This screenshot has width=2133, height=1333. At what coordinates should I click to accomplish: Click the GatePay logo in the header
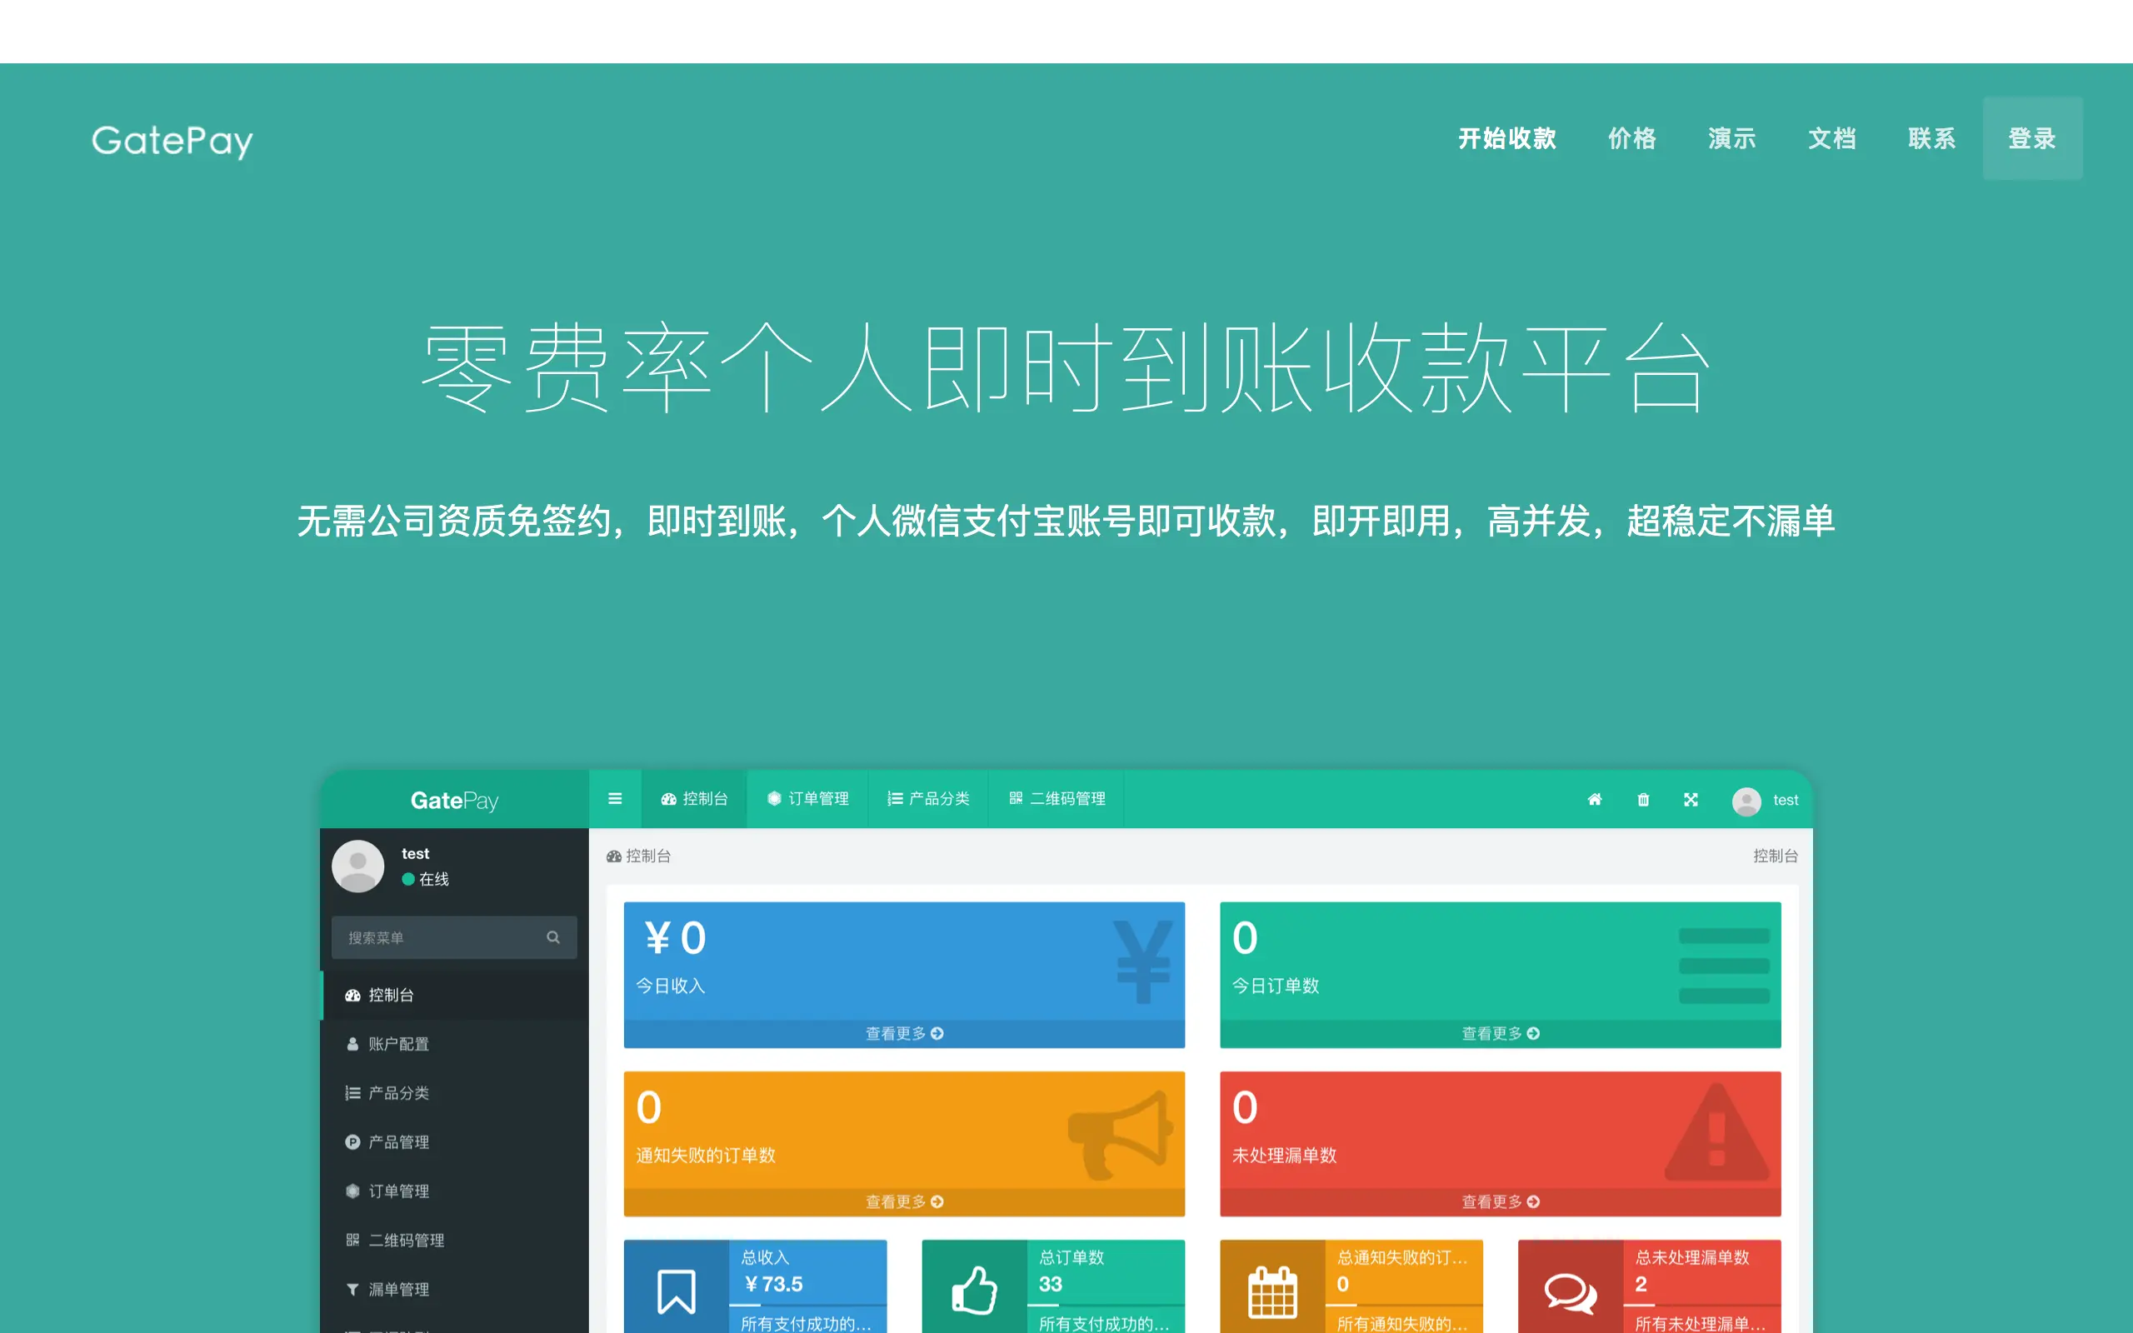[172, 140]
